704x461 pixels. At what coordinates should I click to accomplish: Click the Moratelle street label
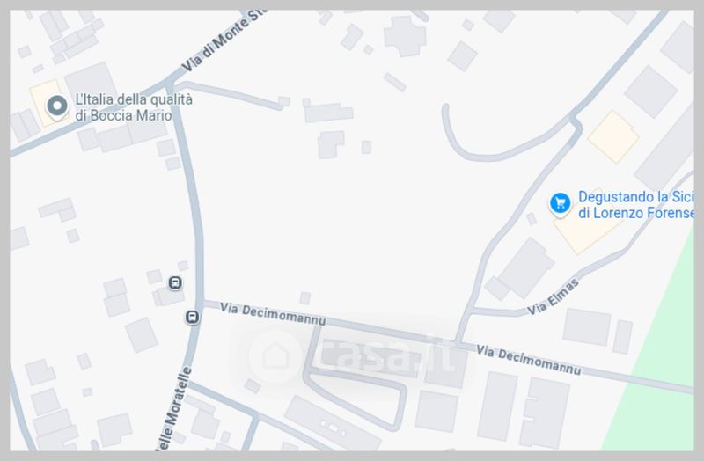point(172,409)
